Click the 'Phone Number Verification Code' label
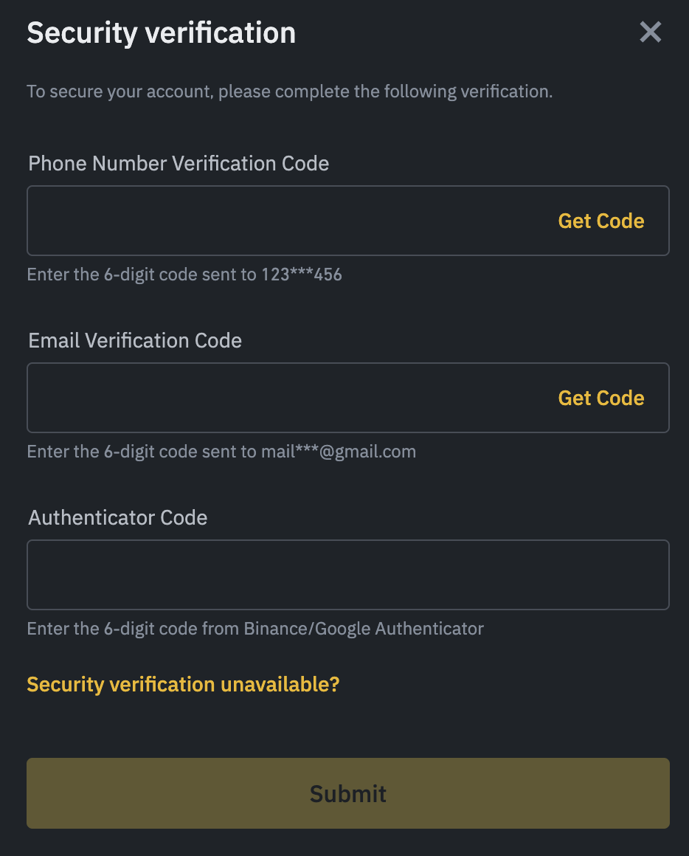The height and width of the screenshot is (856, 689). pyautogui.click(x=179, y=163)
